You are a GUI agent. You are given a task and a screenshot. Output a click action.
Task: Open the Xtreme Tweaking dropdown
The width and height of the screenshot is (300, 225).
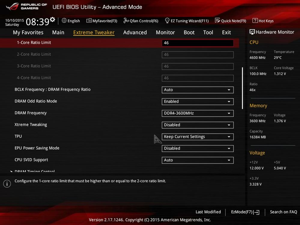click(x=198, y=125)
